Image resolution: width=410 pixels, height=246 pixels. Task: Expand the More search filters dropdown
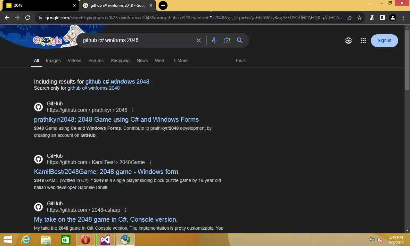pyautogui.click(x=180, y=61)
